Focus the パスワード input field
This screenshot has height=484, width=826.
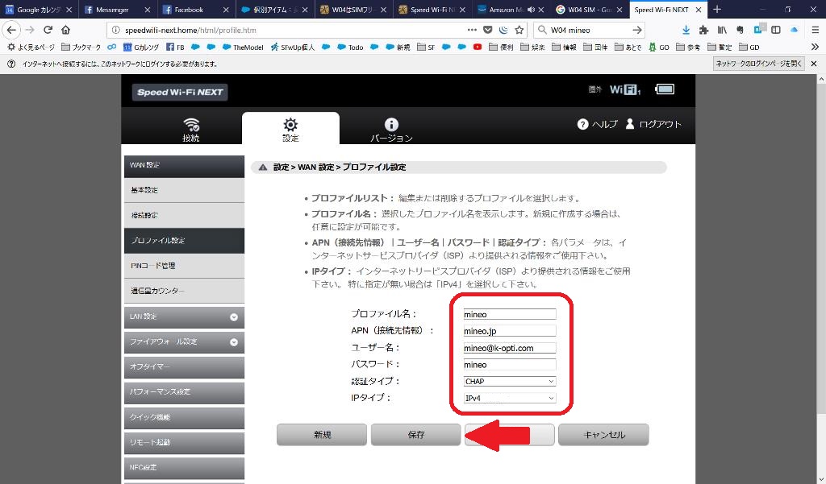pyautogui.click(x=510, y=365)
